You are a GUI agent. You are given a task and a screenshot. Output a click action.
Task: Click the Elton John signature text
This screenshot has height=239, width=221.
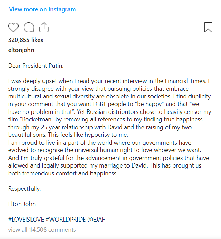click(x=22, y=204)
